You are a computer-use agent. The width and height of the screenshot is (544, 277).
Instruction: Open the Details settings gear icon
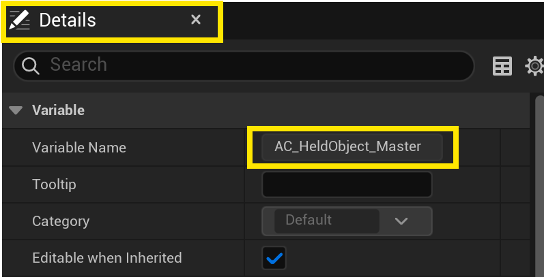[x=534, y=66]
